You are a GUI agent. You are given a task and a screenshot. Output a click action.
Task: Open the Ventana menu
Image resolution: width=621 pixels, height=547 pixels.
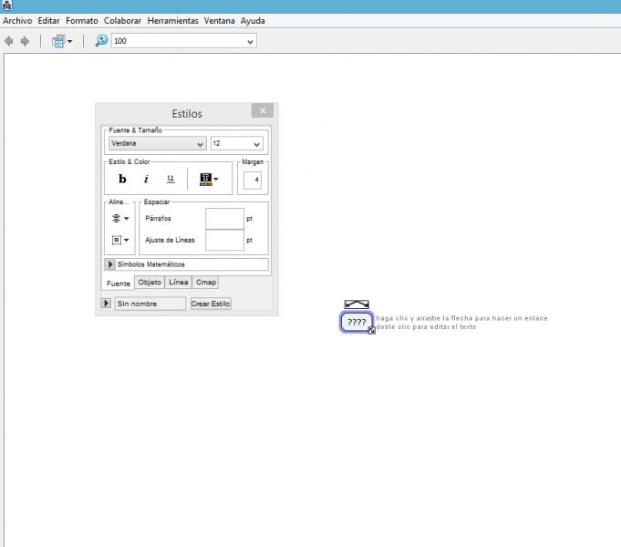(220, 21)
